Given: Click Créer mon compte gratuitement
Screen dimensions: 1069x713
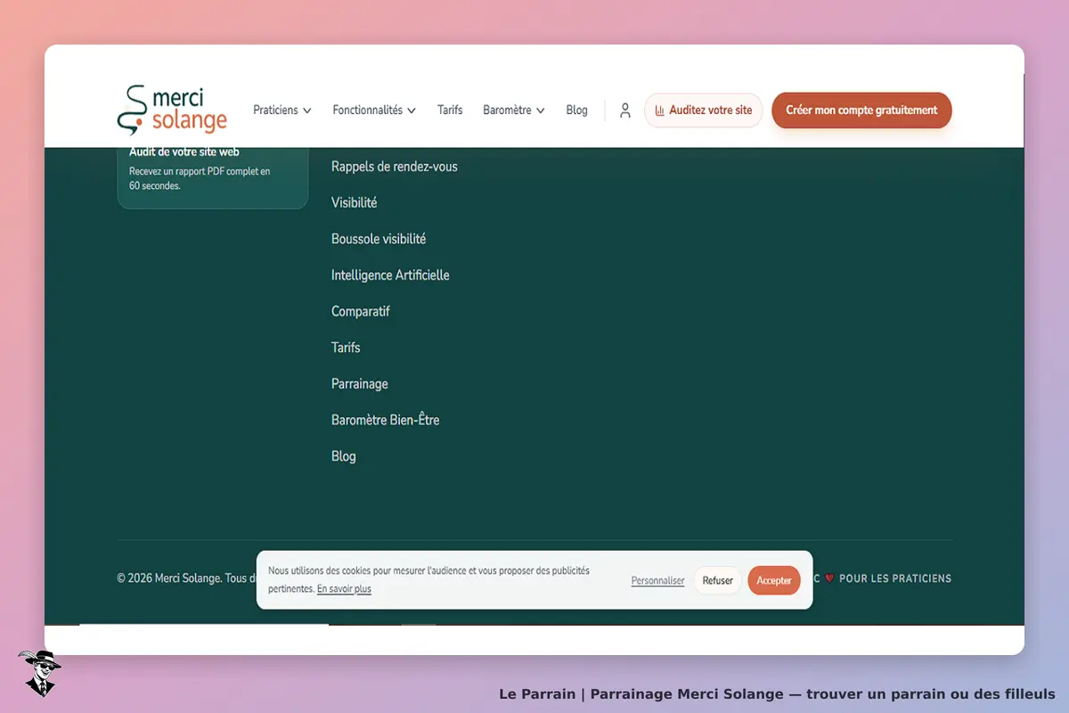Looking at the screenshot, I should pyautogui.click(x=861, y=111).
